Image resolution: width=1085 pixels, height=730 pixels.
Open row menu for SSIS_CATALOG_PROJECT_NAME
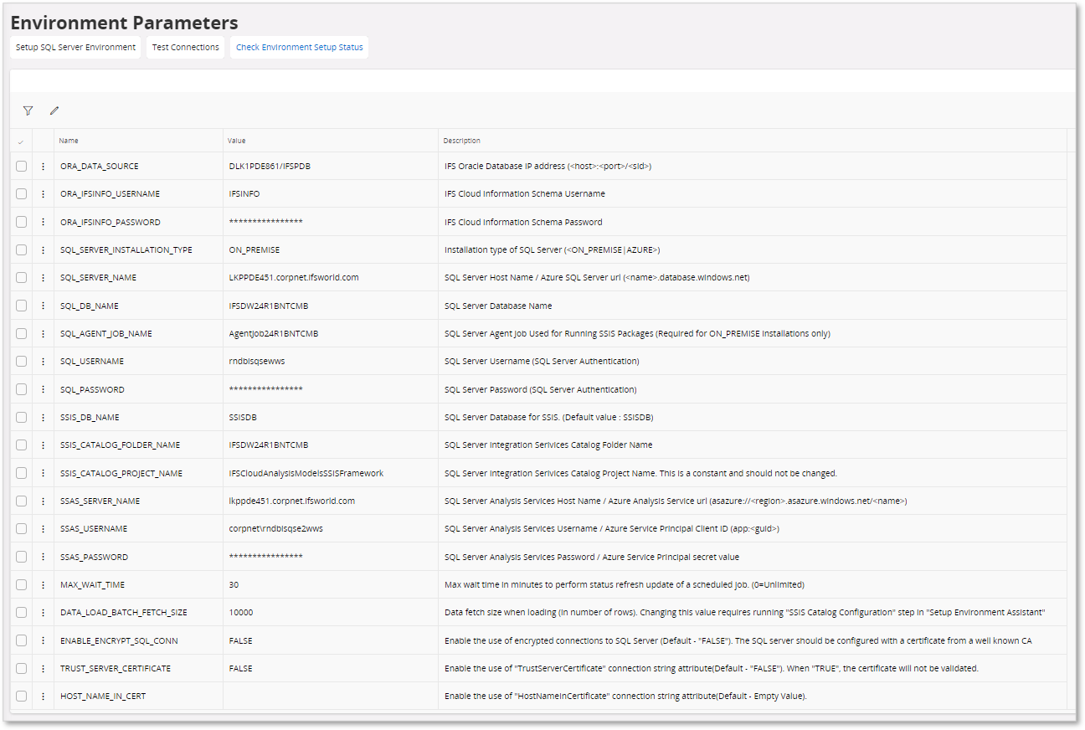pos(43,473)
